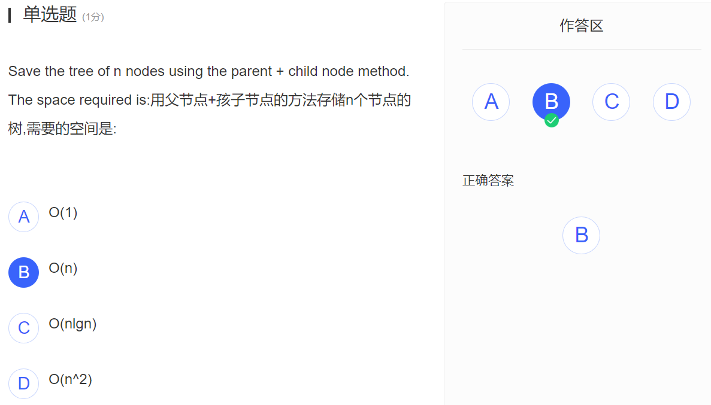Click the English question text line
Viewport: 711px width, 405px height.
click(x=208, y=71)
